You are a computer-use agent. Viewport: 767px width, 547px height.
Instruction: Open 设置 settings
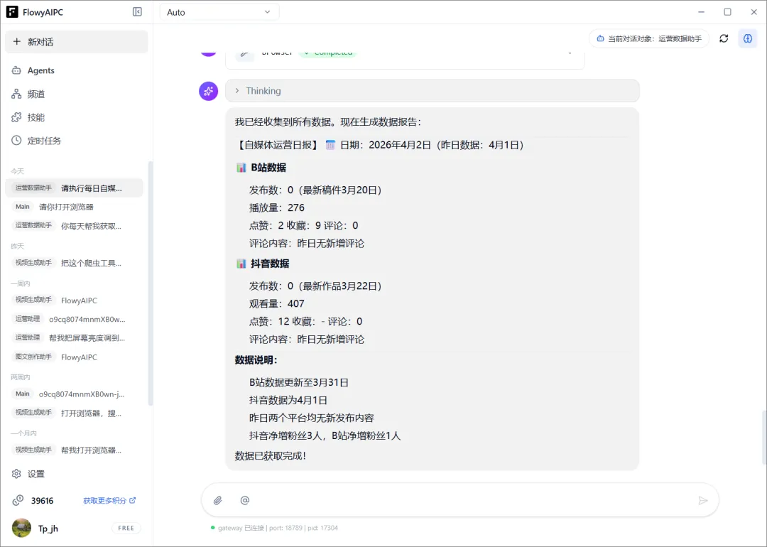point(76,474)
